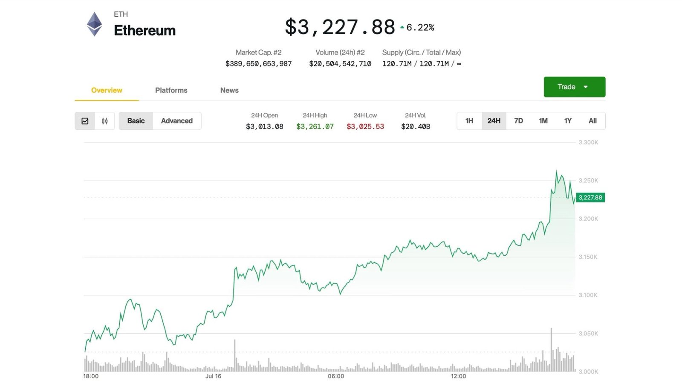Open the Overview tab
The height and width of the screenshot is (383, 682).
click(x=107, y=90)
